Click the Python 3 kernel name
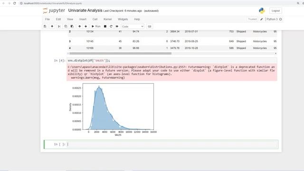The width and height of the screenshot is (304, 171). [272, 19]
